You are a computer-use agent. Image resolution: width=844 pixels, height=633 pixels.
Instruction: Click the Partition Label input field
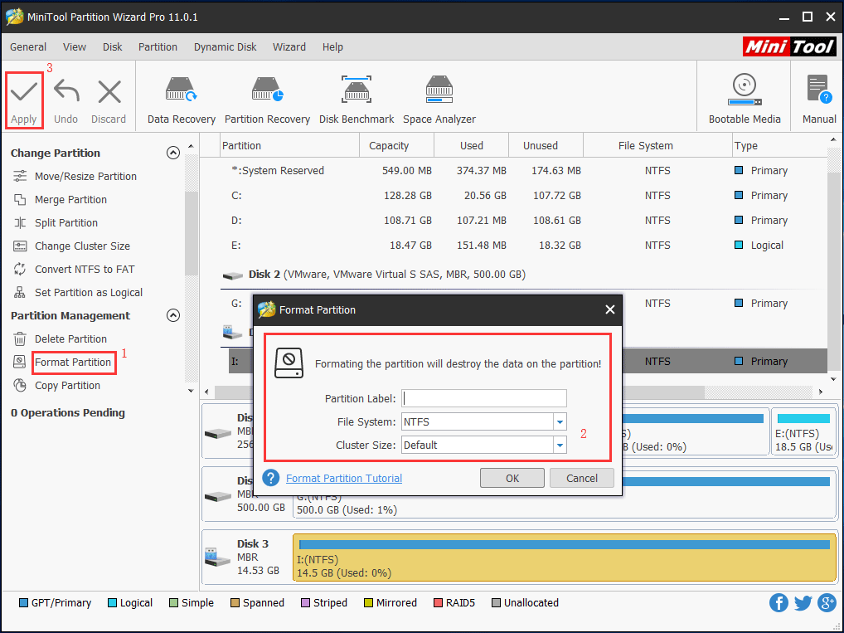pyautogui.click(x=484, y=398)
